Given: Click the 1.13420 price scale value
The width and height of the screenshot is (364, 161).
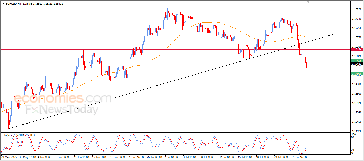Looking at the screenshot, I should [x=357, y=103].
